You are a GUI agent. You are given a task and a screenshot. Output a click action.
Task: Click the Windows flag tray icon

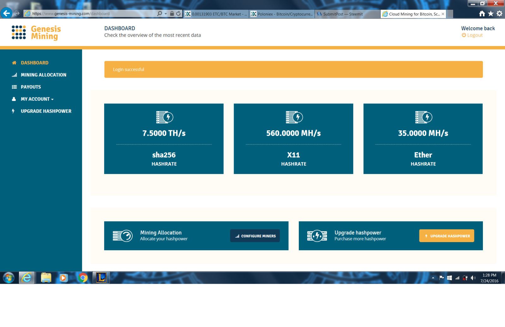[449, 278]
